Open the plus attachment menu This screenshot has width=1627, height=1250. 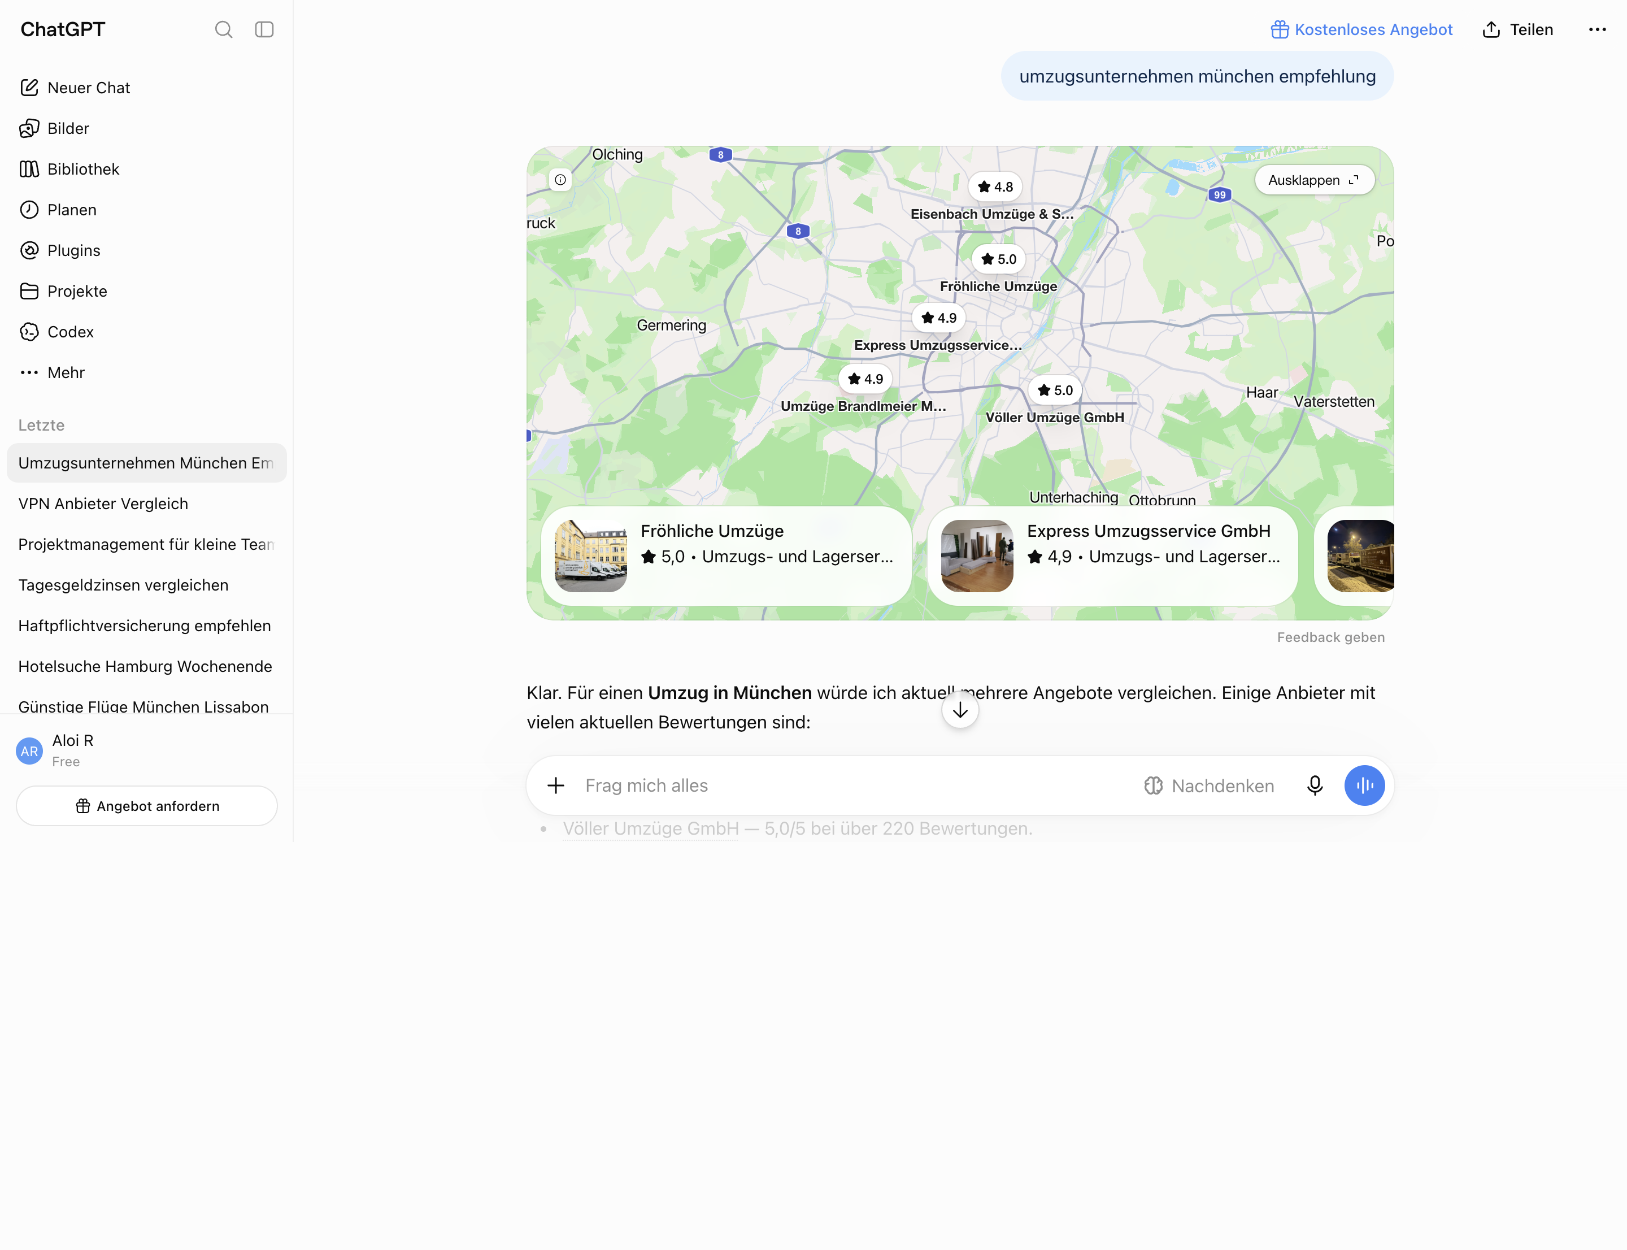pos(556,785)
